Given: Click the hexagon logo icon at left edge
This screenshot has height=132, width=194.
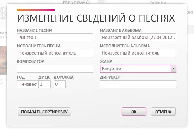Looking at the screenshot, I should coord(3,13).
